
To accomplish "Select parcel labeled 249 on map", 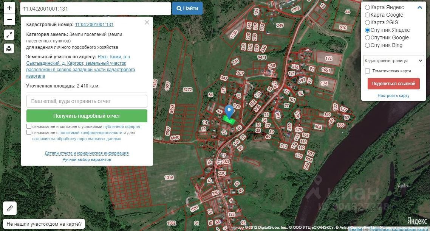I will point(280,26).
